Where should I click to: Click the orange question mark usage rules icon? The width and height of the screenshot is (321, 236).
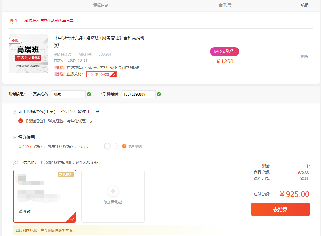(x=124, y=146)
